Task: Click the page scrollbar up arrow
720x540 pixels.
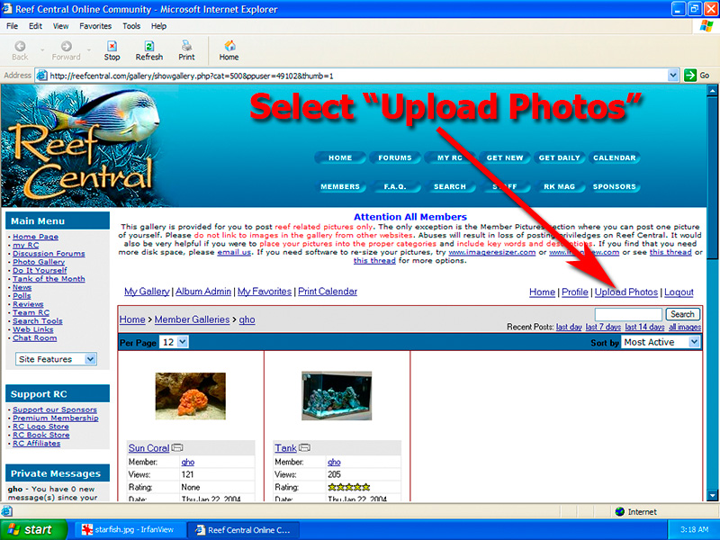Action: pos(712,91)
